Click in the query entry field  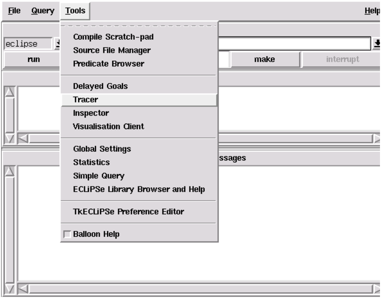point(295,44)
